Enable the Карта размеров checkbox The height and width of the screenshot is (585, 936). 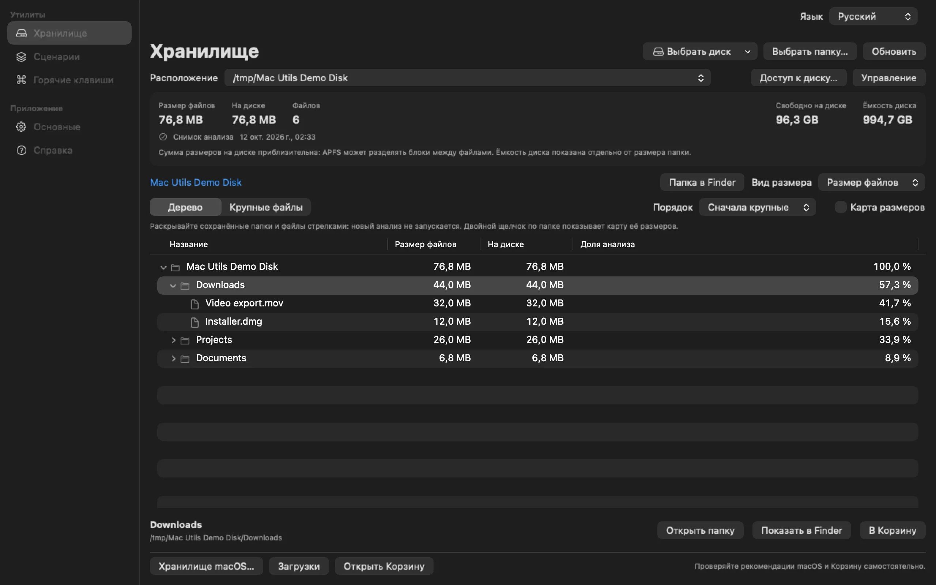(x=840, y=207)
